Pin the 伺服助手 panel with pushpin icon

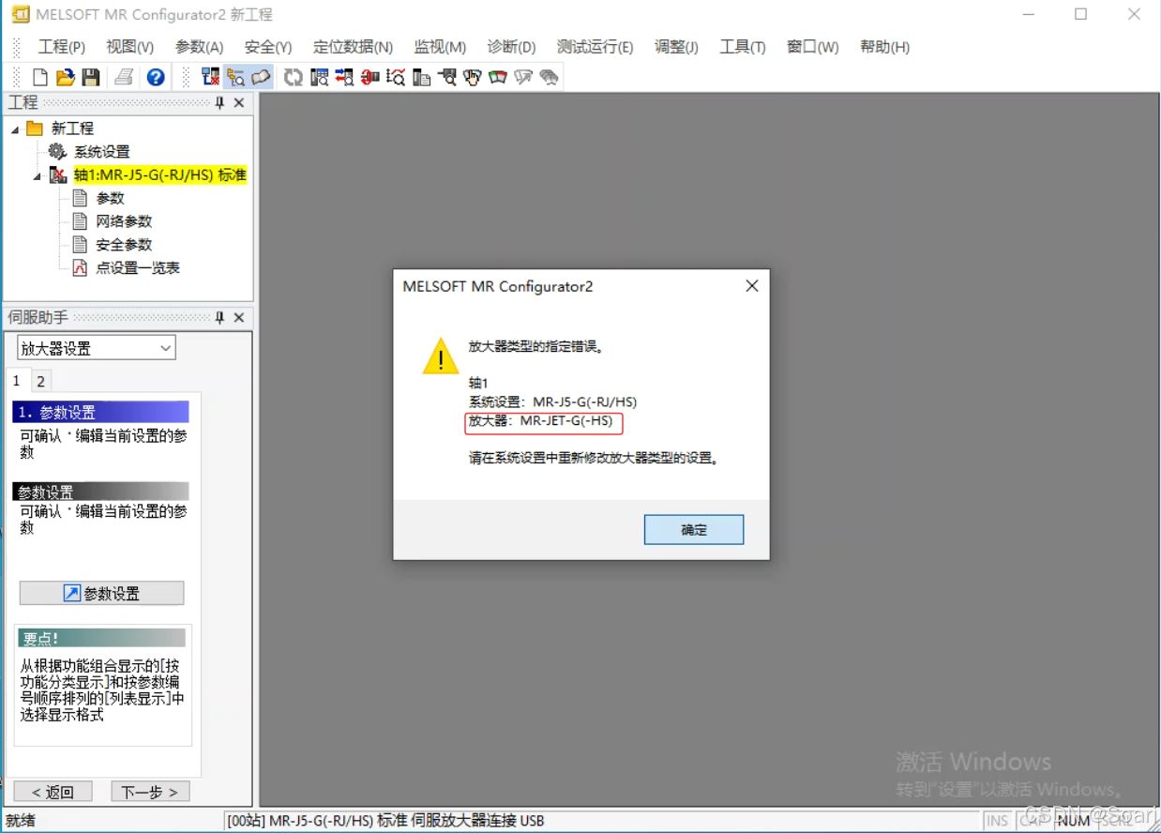point(220,318)
